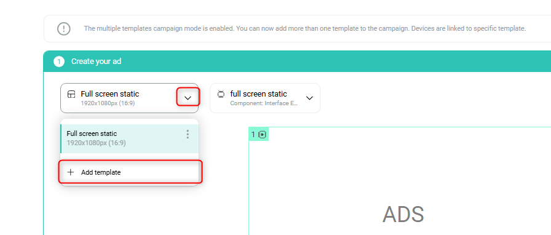
Task: Click the Component: Interface subtitle text
Action: (x=264, y=103)
